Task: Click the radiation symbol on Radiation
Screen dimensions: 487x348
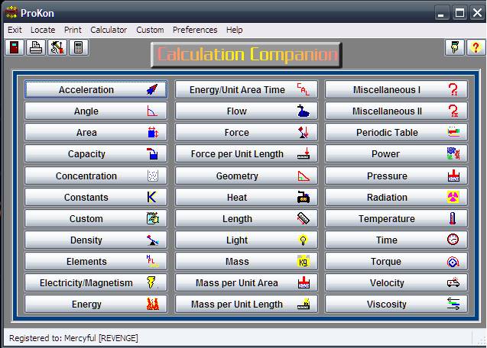Action: (453, 197)
